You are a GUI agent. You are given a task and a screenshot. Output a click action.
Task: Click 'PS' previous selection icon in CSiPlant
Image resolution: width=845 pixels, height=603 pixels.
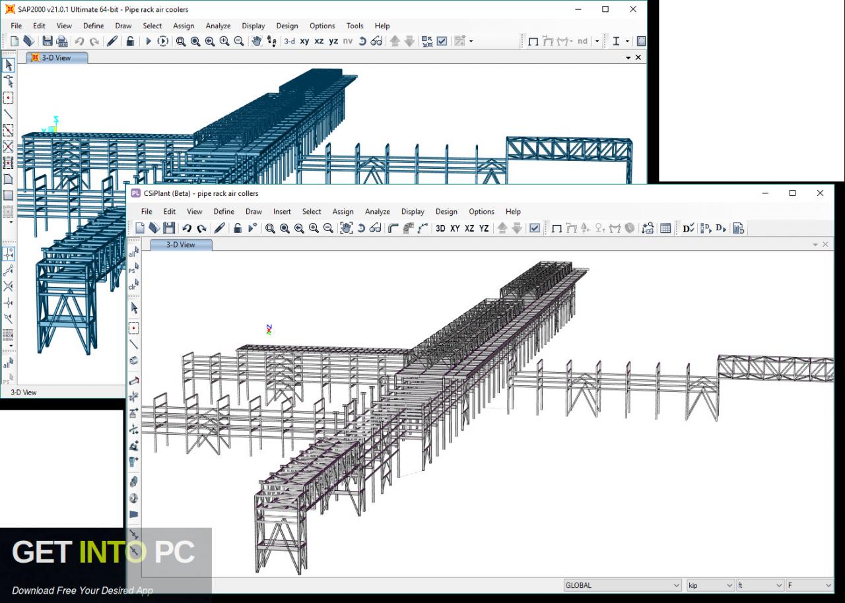[x=134, y=269]
